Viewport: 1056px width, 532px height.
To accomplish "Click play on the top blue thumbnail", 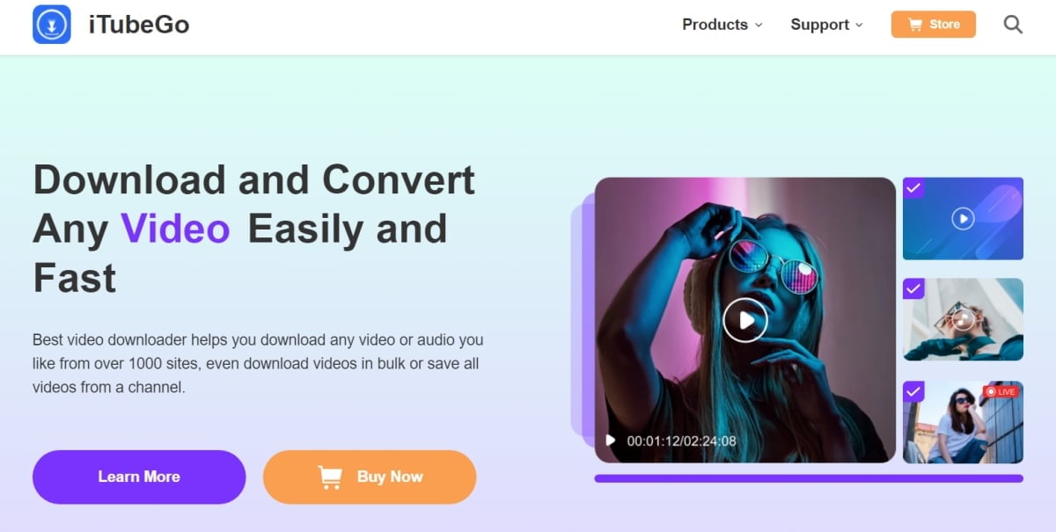I will click(x=963, y=218).
